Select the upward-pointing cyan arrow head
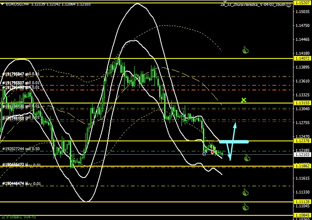Viewport: 312px width, 220px height. pos(235,125)
